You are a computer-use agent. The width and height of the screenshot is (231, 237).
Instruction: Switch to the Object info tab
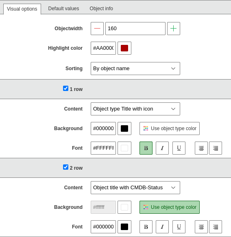pos(101,9)
